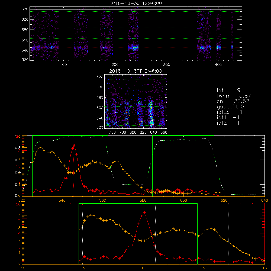
Task: Click x-axis label 0 on bottom plot
Action: [143, 268]
